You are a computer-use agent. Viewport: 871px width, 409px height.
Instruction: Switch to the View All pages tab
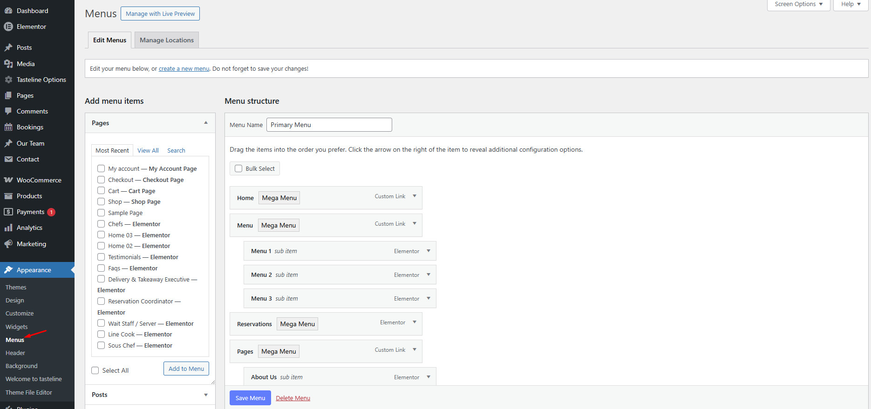pyautogui.click(x=148, y=150)
